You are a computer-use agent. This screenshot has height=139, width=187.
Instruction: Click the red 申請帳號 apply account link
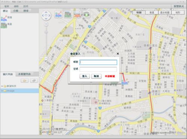[110, 76]
